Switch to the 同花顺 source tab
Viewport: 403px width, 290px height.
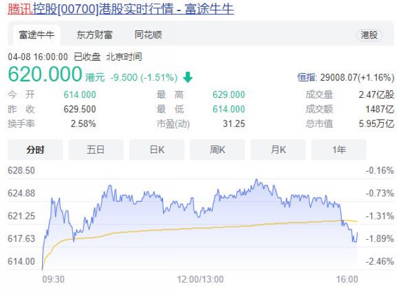click(x=148, y=35)
